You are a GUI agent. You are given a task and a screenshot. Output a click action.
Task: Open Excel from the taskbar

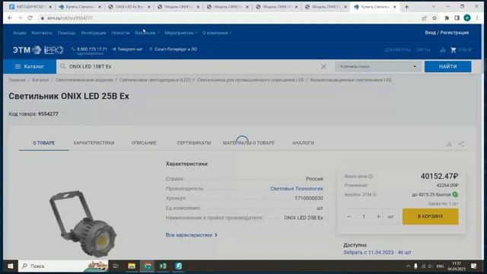click(x=163, y=266)
